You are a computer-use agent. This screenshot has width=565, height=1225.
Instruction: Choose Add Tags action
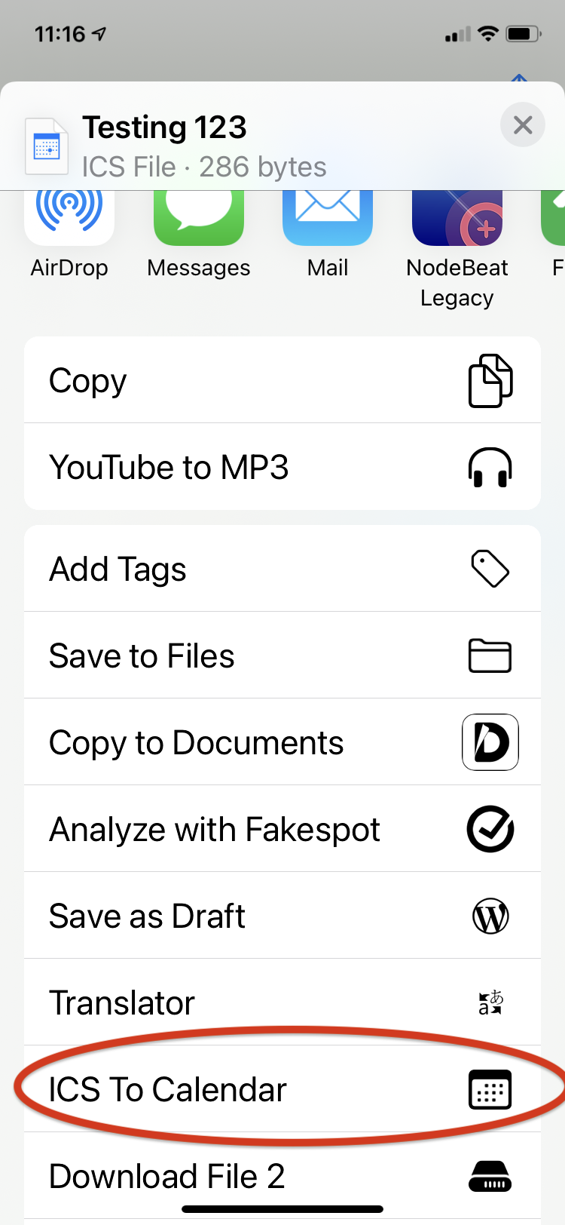[x=282, y=568]
